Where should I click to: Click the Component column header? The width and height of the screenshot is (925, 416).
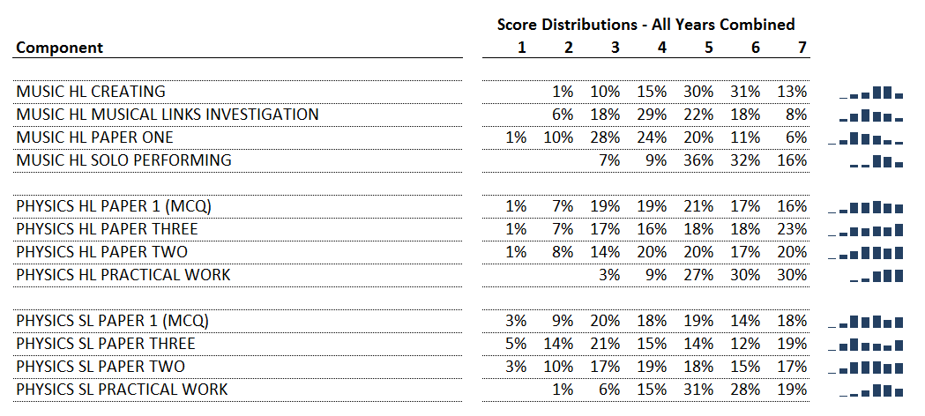[x=60, y=47]
